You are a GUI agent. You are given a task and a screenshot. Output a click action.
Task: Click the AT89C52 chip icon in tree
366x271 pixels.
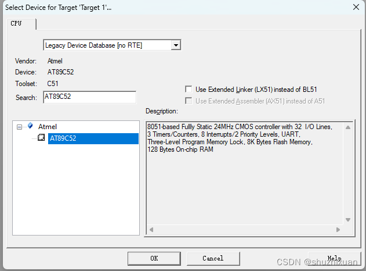41,137
